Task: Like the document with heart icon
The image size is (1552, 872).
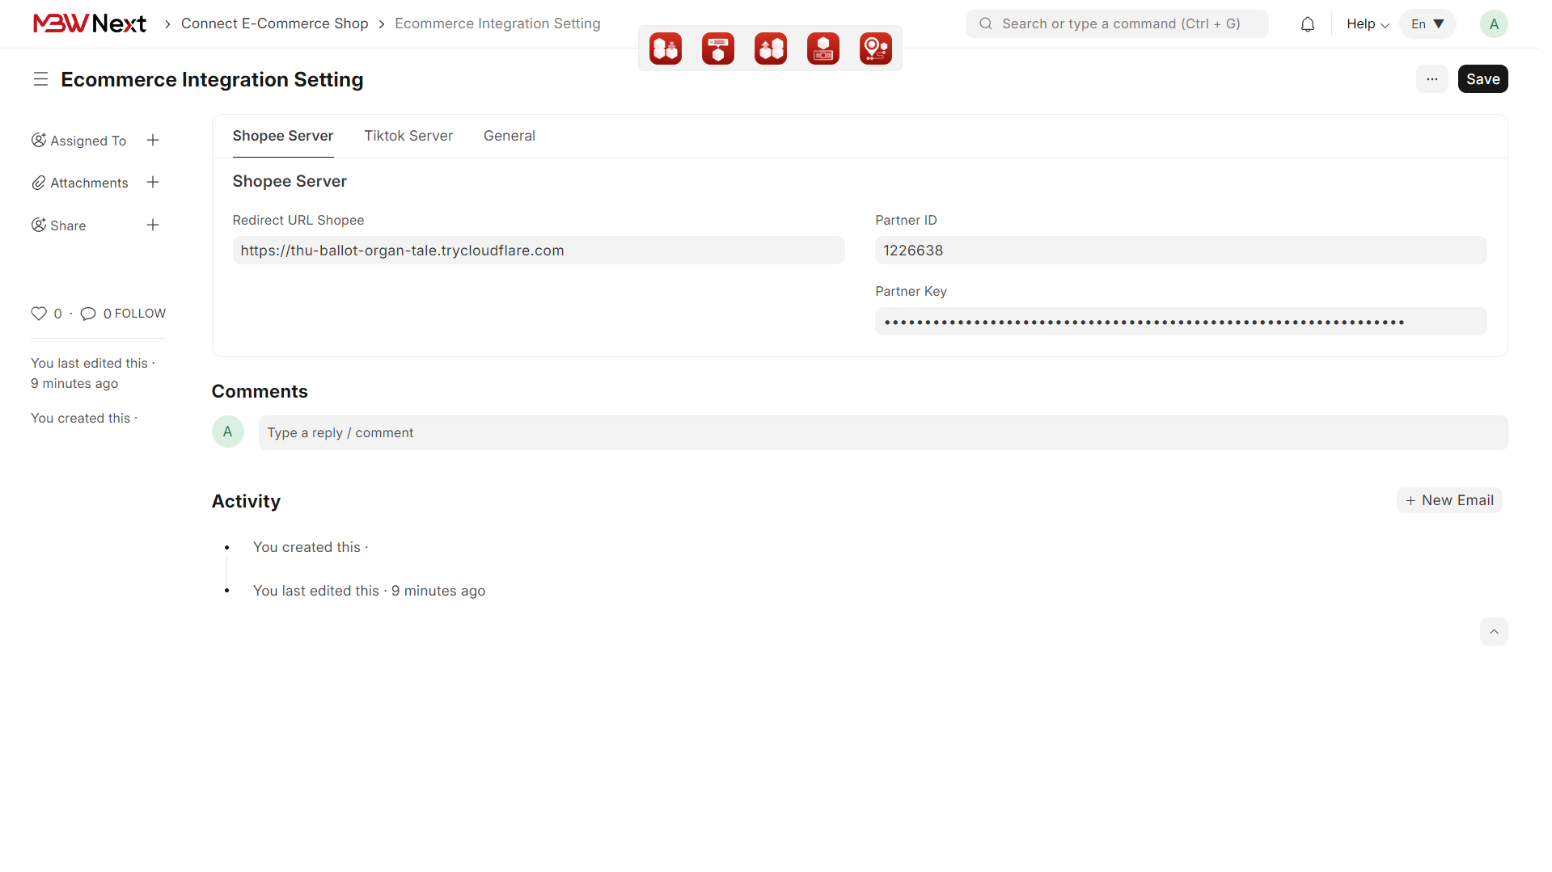Action: point(39,314)
